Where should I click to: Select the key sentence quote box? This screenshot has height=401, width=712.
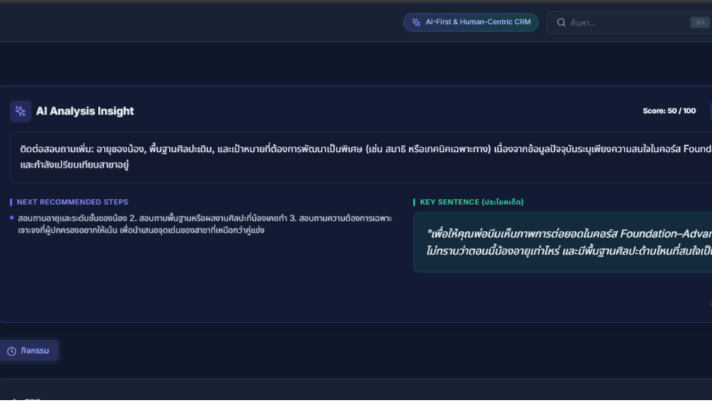click(x=561, y=242)
